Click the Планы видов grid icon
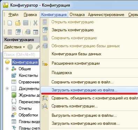Image resolution: width=138 pixels, height=130 pixels. tap(14, 122)
